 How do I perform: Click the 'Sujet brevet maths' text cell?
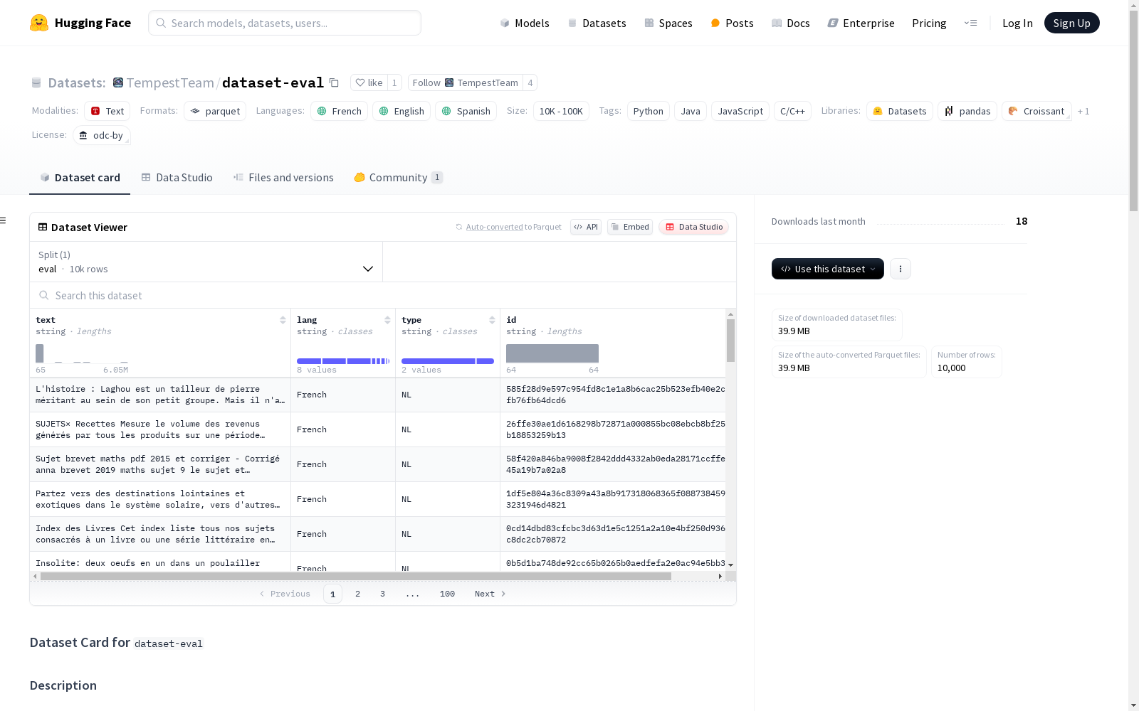(160, 464)
